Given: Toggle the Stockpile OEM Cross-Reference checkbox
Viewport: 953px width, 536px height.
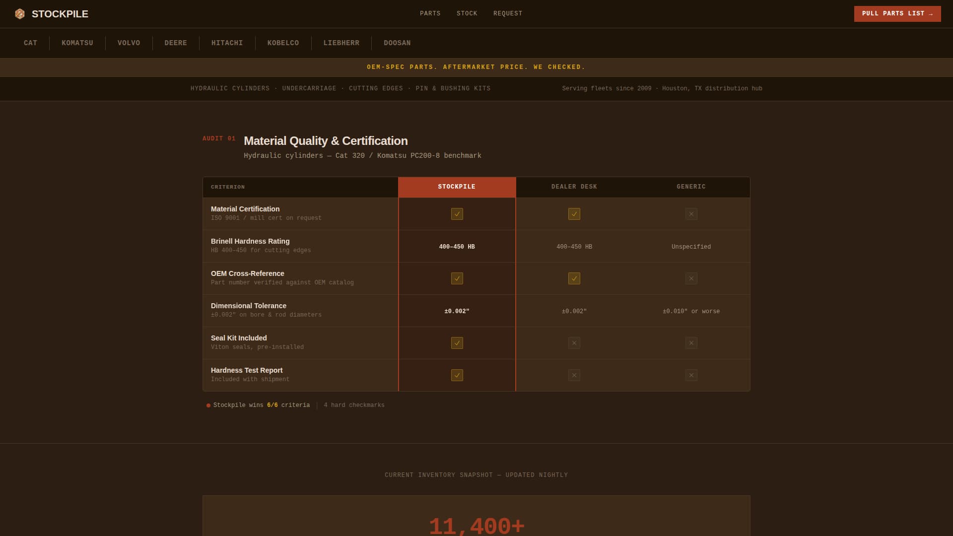Looking at the screenshot, I should [x=457, y=278].
